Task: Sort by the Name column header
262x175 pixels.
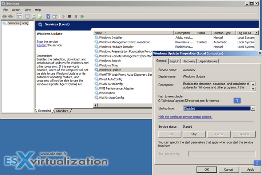Action: tap(133, 33)
